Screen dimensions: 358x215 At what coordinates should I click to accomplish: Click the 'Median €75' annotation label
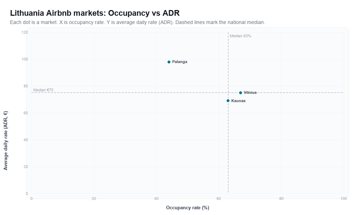click(43, 90)
